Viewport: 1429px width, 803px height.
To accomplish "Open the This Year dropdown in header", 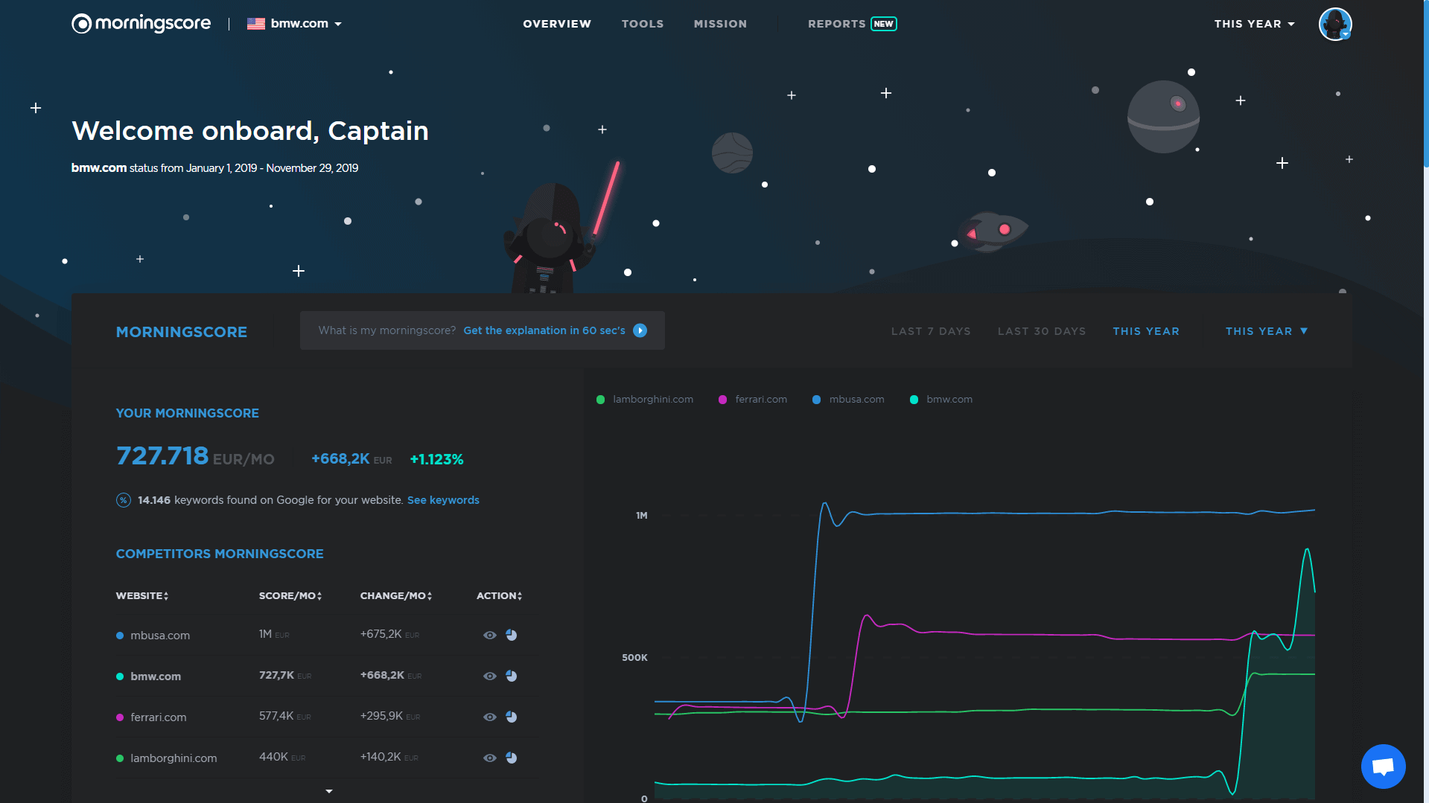I will click(1254, 24).
